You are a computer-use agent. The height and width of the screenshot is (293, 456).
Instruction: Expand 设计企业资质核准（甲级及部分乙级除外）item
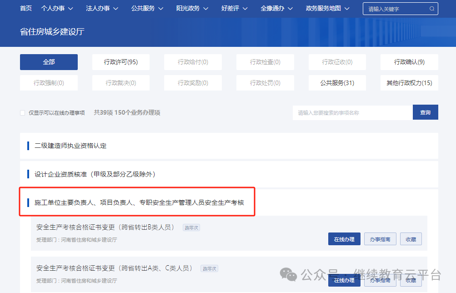point(229,174)
